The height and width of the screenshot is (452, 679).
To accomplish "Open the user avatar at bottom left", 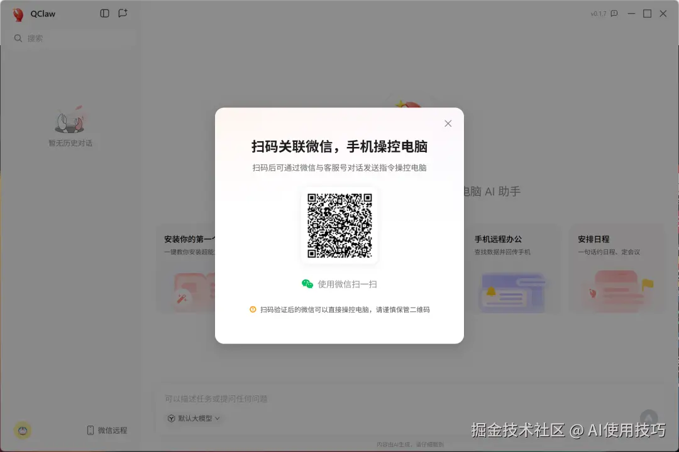I will 23,430.
